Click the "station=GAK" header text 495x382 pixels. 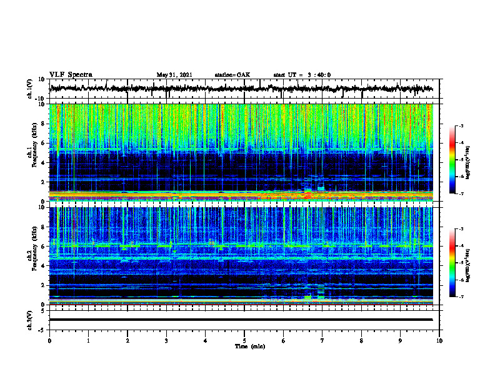coord(232,75)
